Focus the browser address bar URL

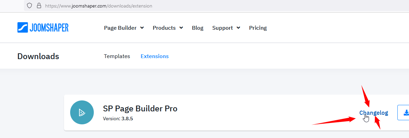[99, 6]
